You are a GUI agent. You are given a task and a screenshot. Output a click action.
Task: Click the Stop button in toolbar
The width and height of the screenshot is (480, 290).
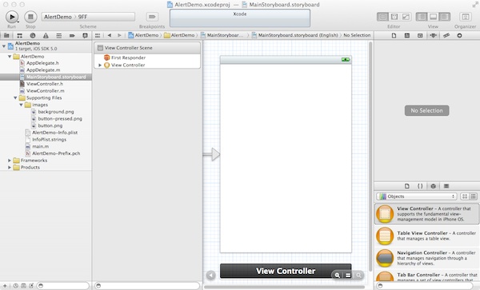[x=30, y=17]
